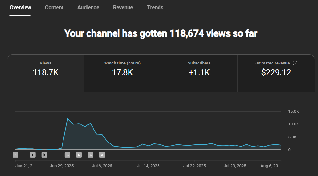Go to the Revenue tab

123,7
